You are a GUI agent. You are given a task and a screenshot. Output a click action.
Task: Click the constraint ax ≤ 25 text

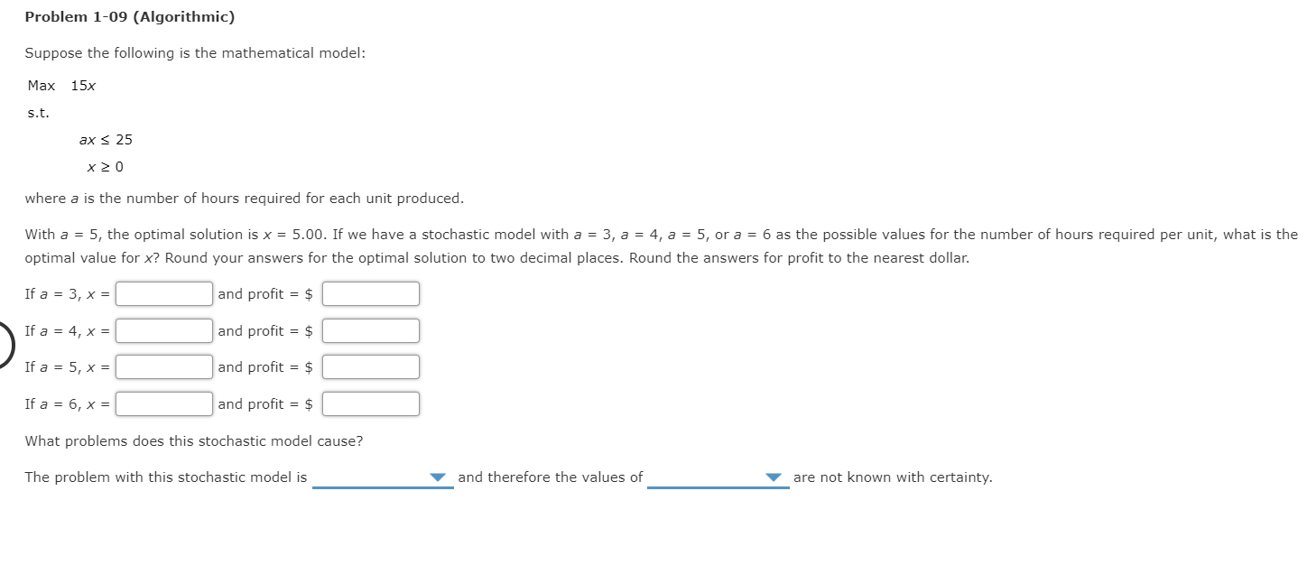point(107,139)
